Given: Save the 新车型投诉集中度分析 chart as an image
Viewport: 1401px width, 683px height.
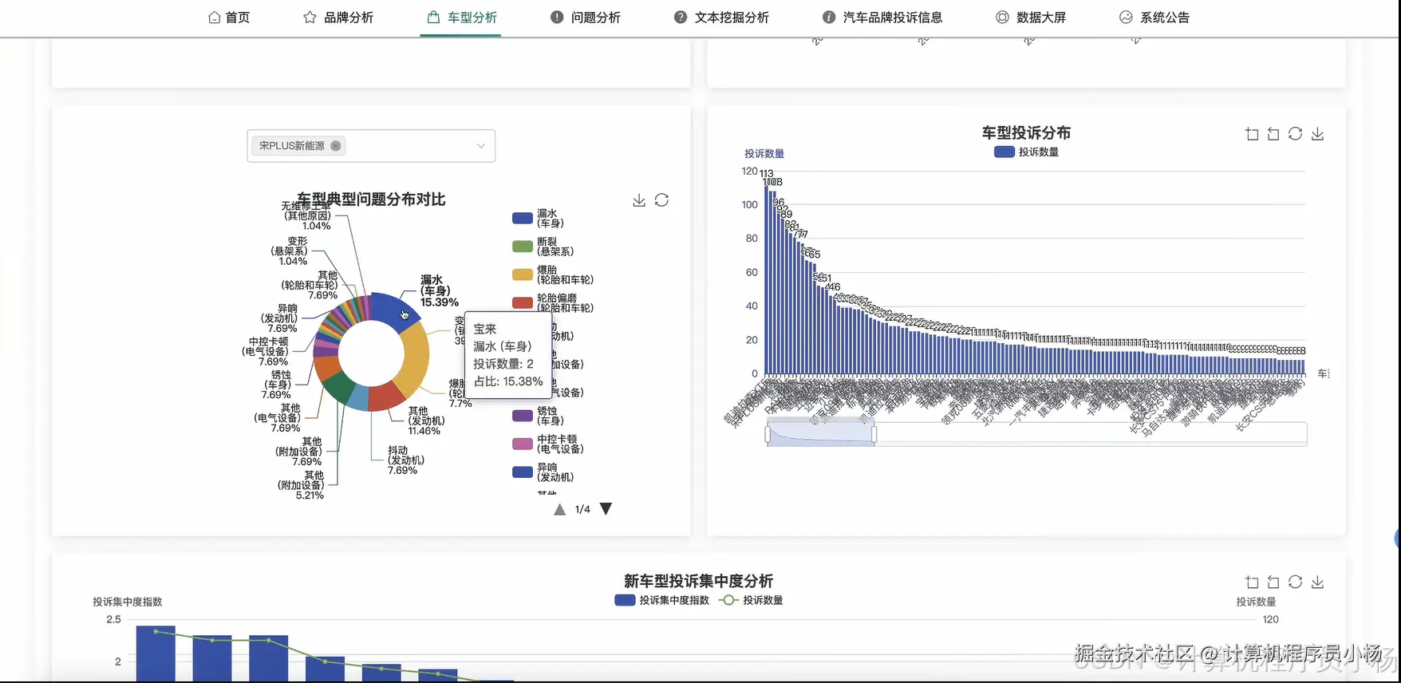Looking at the screenshot, I should 1317,582.
